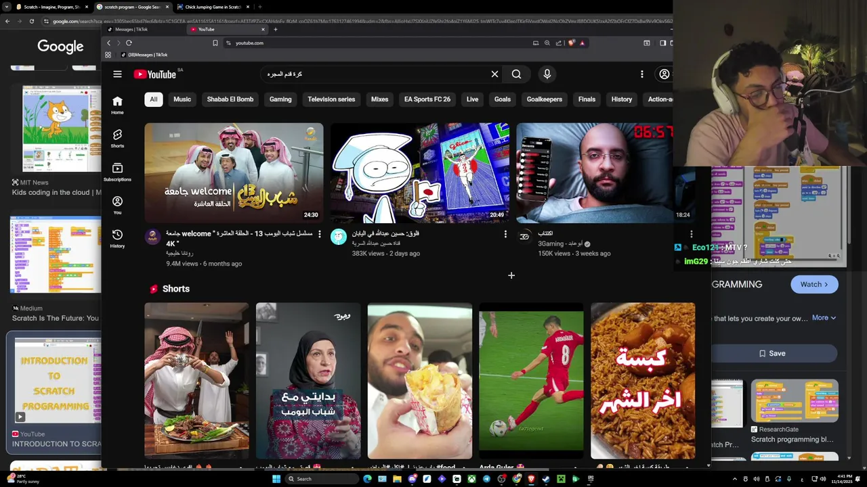Image resolution: width=867 pixels, height=487 pixels.
Task: Open the account sign-in avatar icon
Action: pyautogui.click(x=664, y=74)
